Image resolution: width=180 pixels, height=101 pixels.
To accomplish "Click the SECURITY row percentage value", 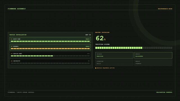I will pos(89,61).
